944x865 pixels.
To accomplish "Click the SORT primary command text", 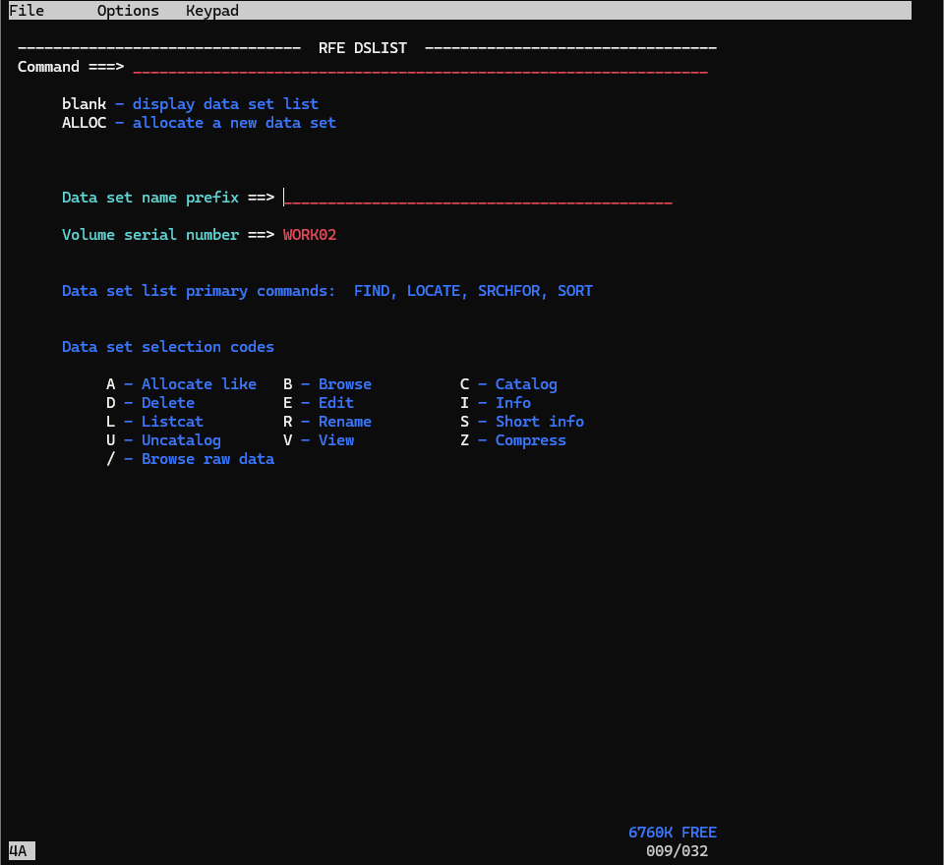I will (575, 291).
